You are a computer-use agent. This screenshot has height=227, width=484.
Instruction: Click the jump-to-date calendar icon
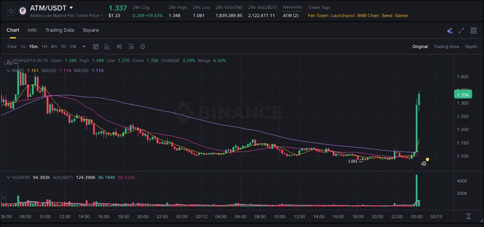pos(96,46)
